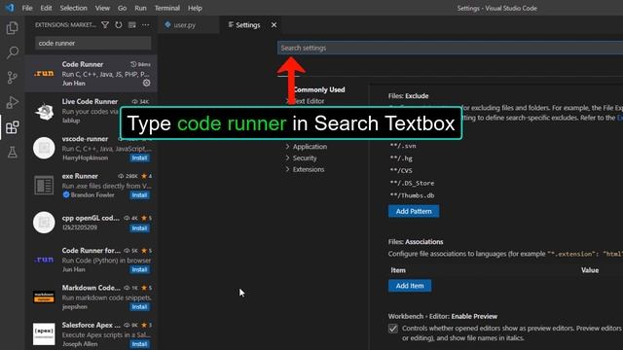
Task: Open the Go menu
Action: [x=122, y=8]
